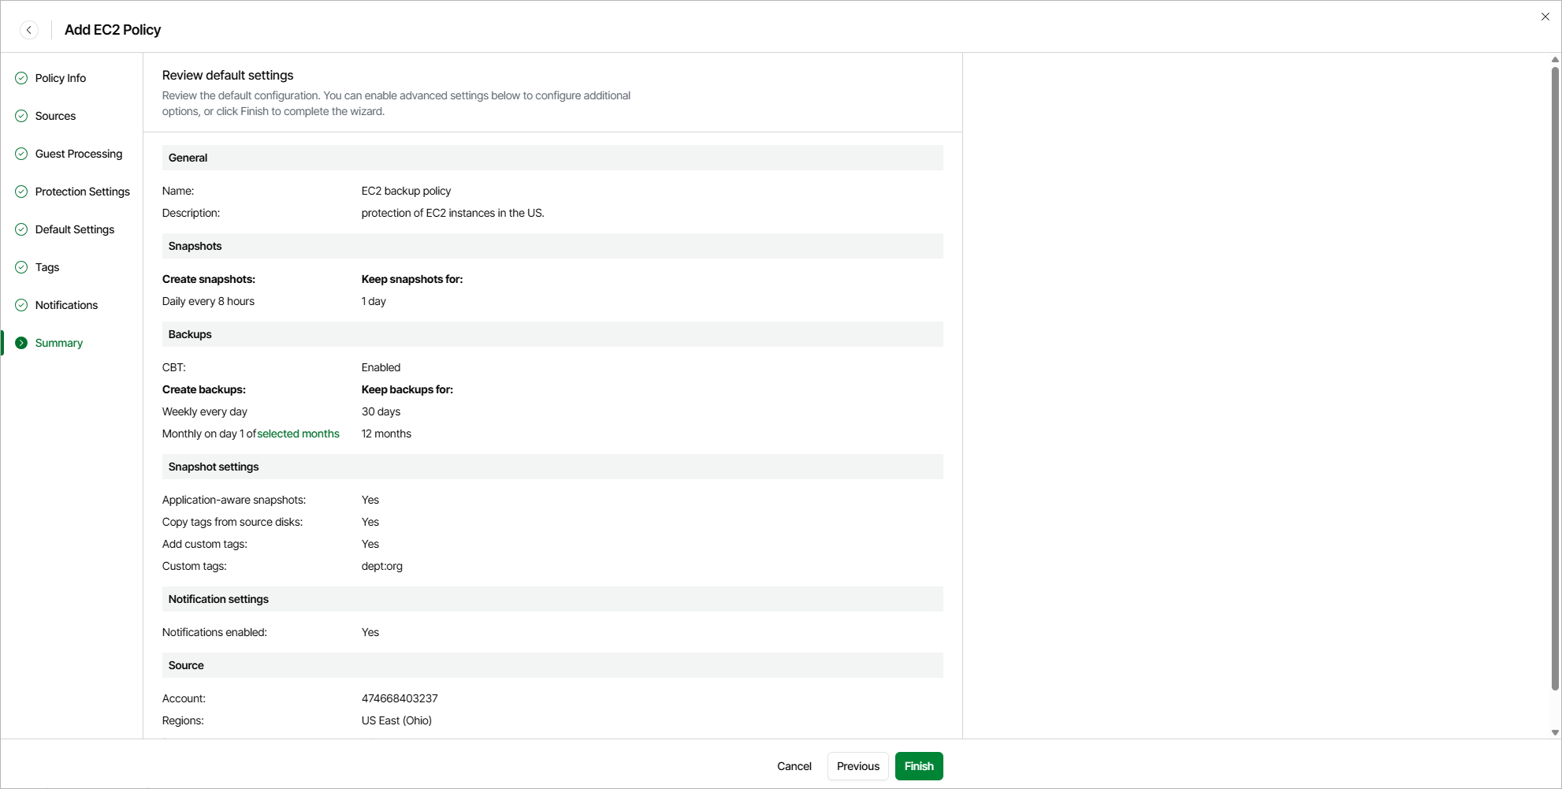The image size is (1562, 789).
Task: Open the selected months link
Action: (298, 434)
